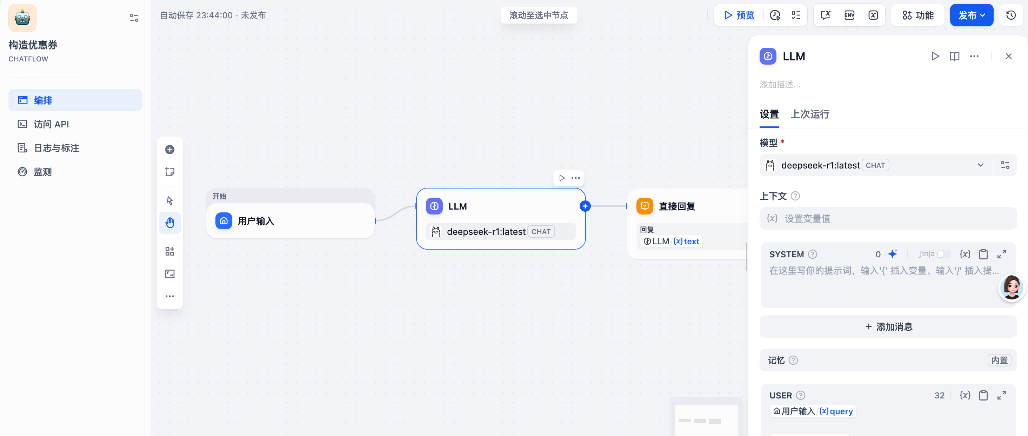
Task: Run this step from LLM panel header
Action: pos(935,56)
